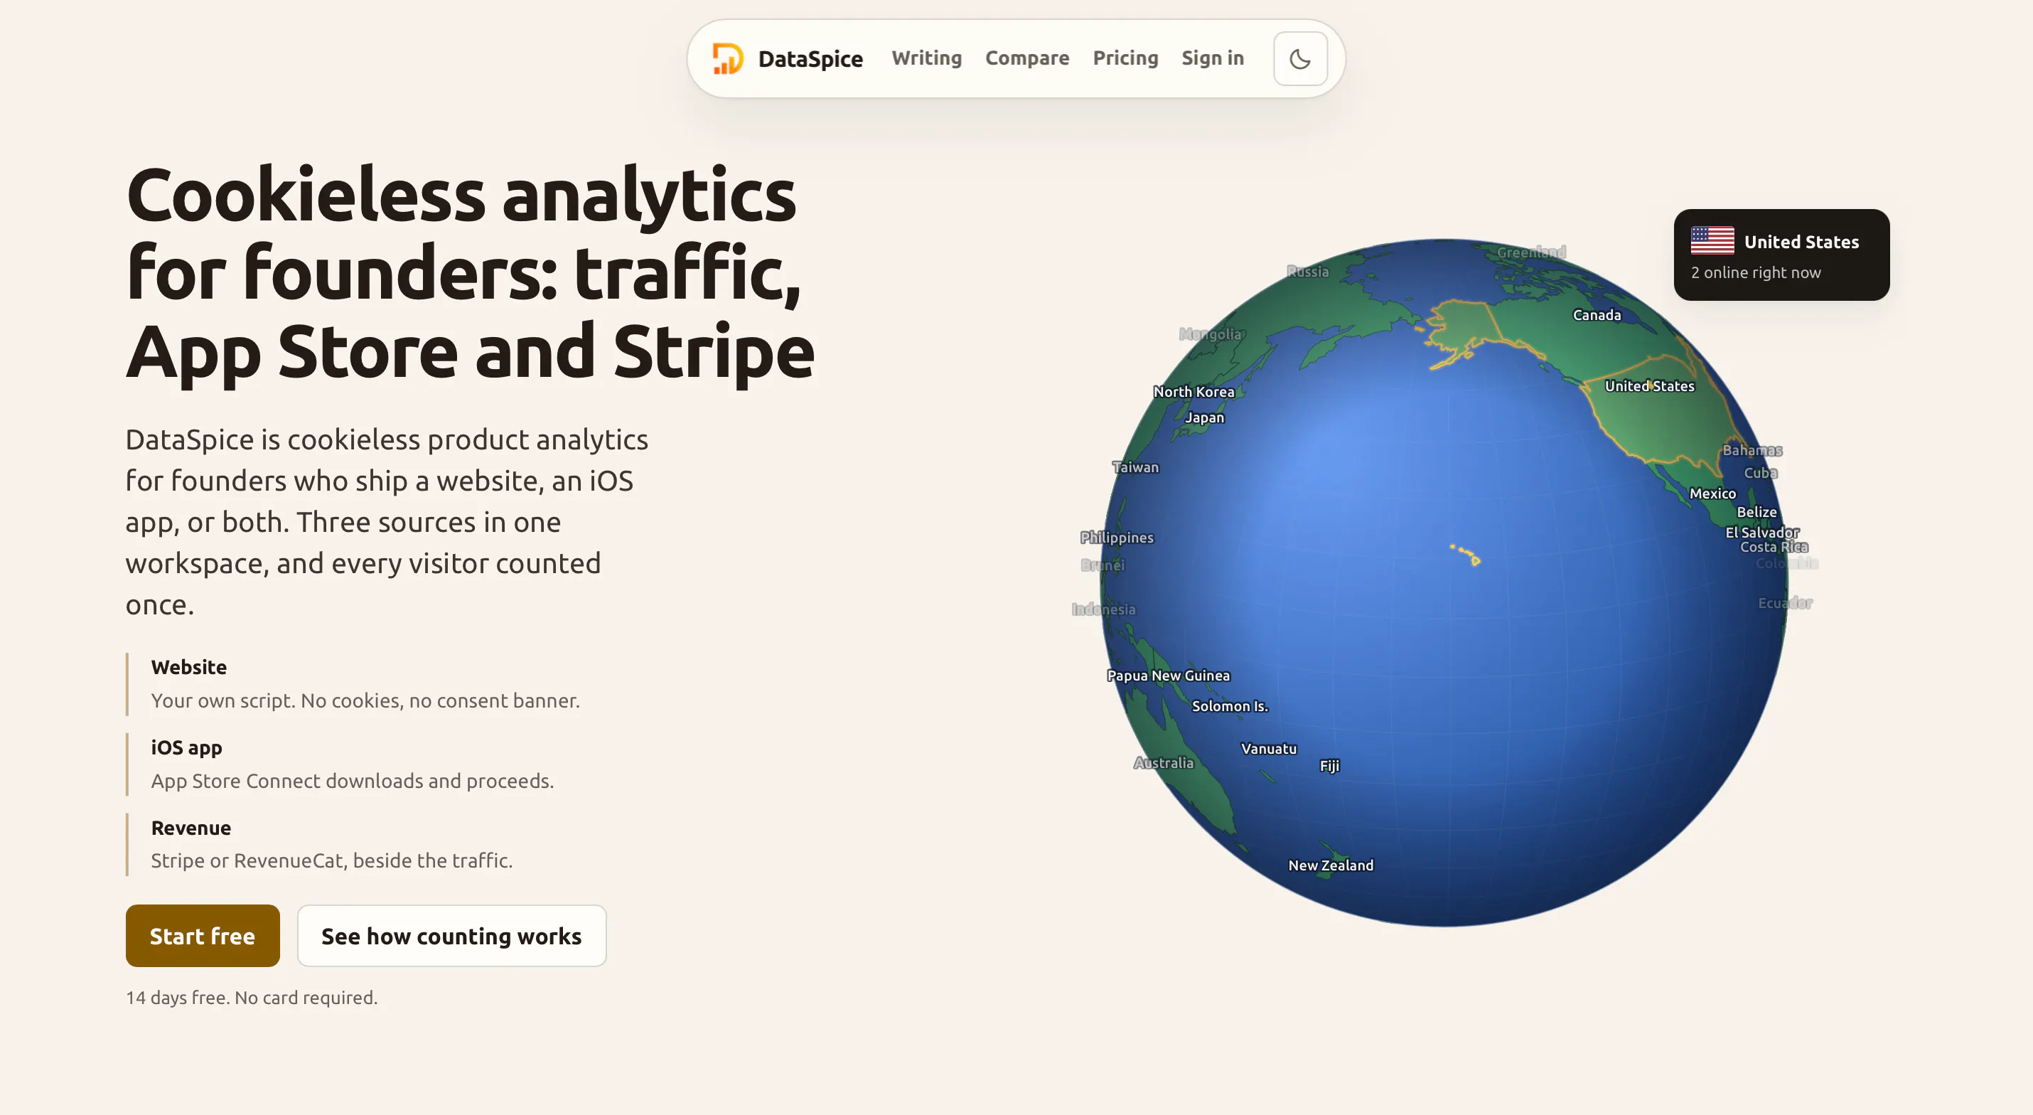Click the Canada label on the globe
The width and height of the screenshot is (2033, 1115).
tap(1597, 315)
